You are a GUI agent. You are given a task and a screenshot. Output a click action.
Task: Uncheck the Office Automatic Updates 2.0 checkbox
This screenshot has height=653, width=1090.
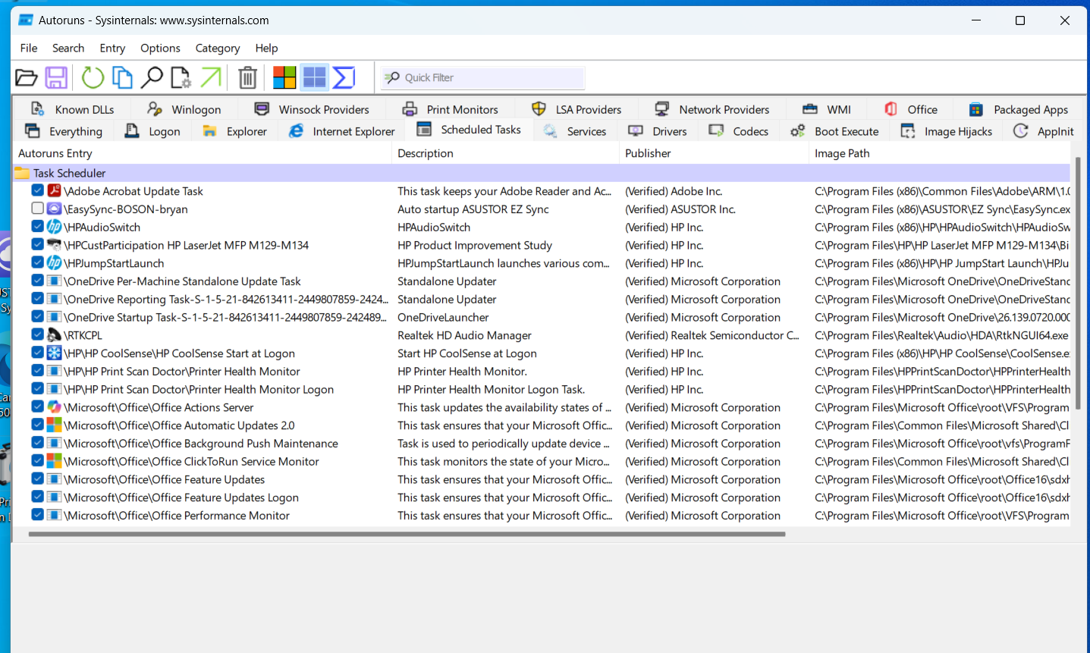tap(38, 425)
